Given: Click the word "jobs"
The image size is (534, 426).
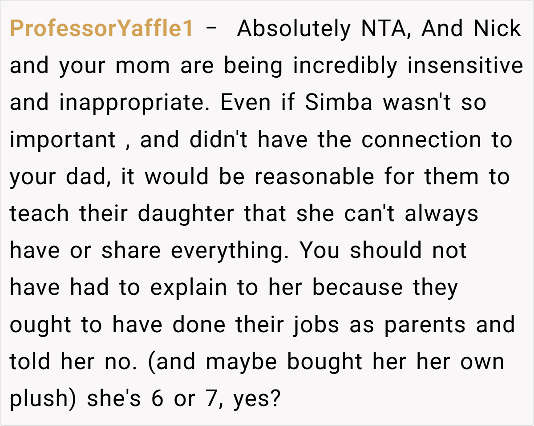Looking at the screenshot, I should click(x=316, y=325).
